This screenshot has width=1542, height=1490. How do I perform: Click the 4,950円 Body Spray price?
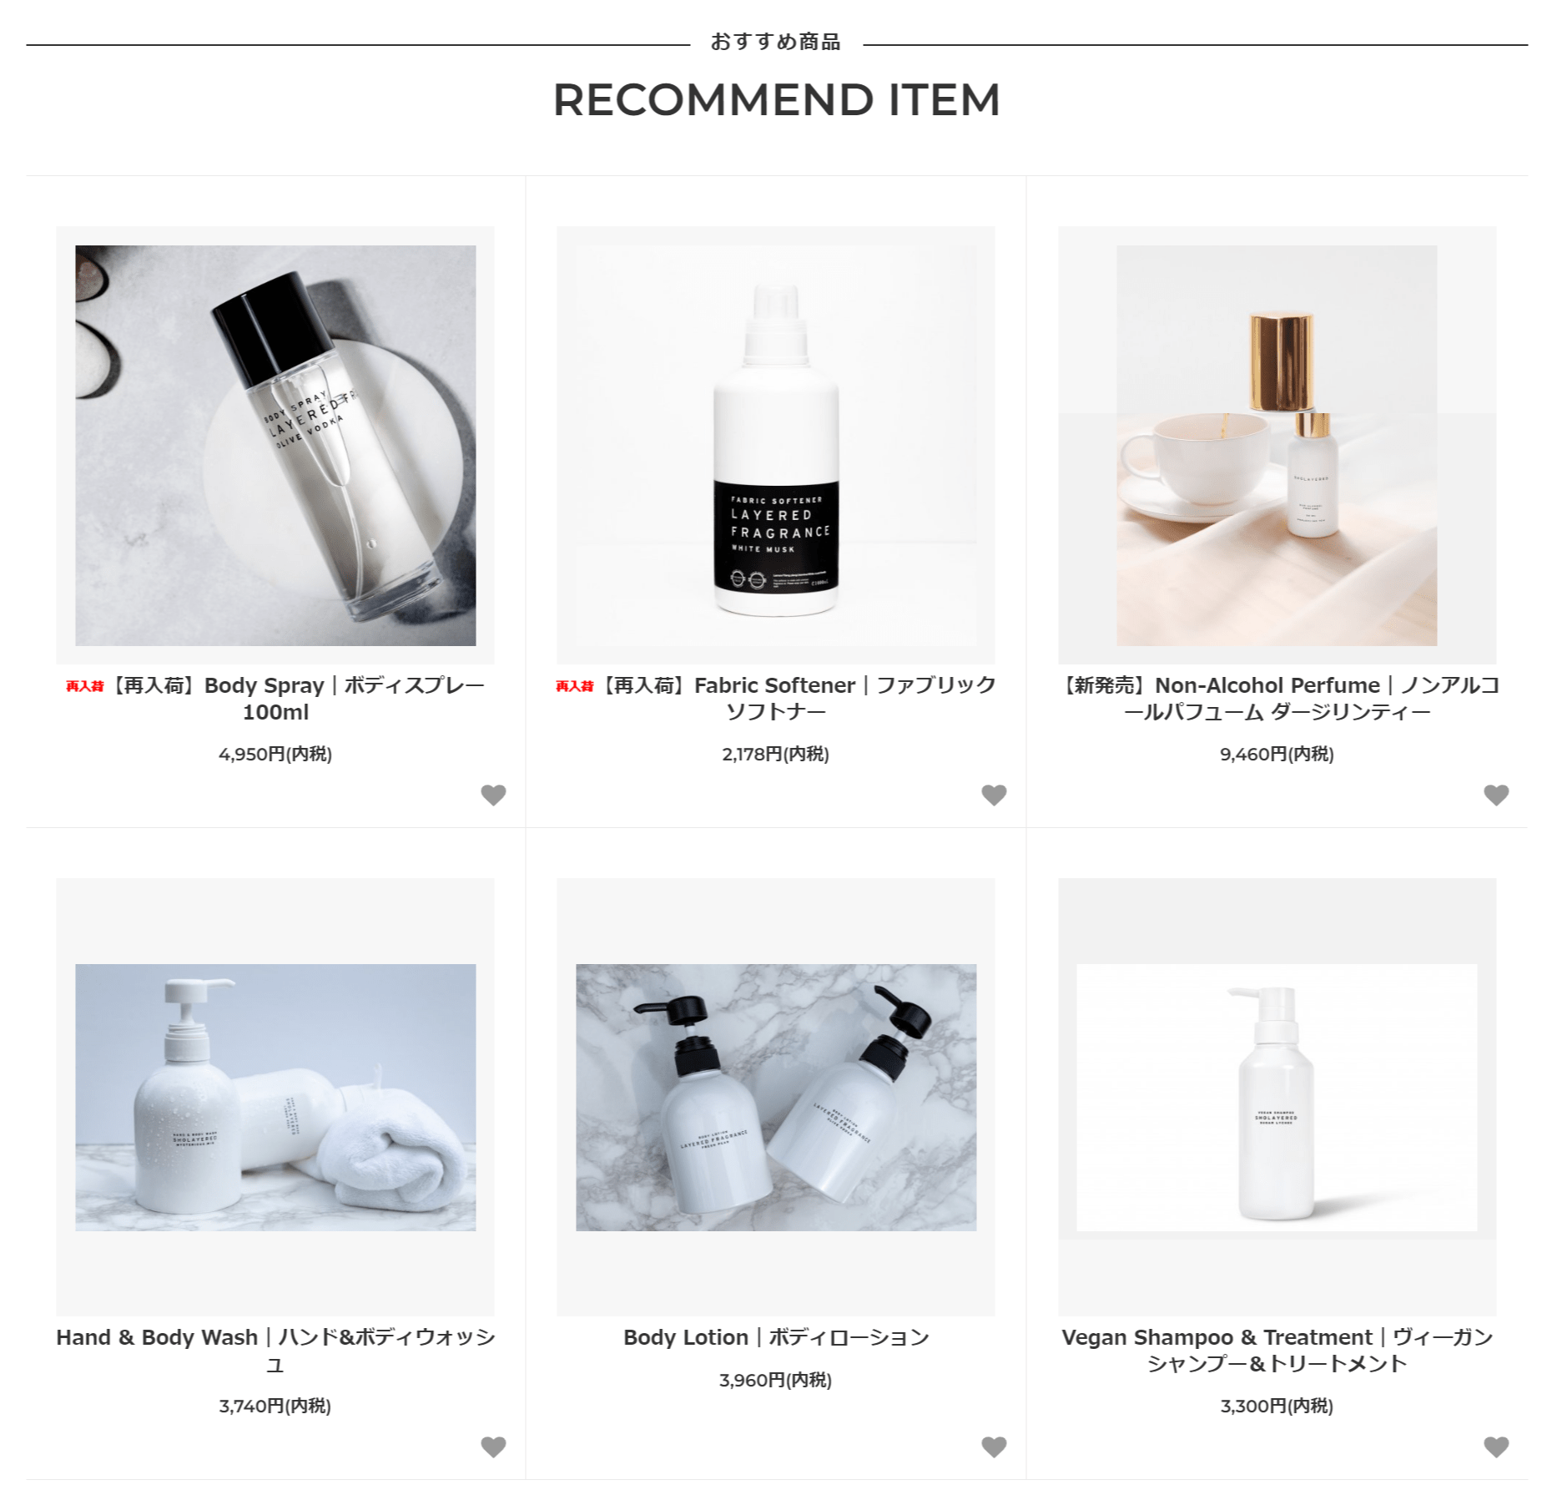click(x=275, y=754)
